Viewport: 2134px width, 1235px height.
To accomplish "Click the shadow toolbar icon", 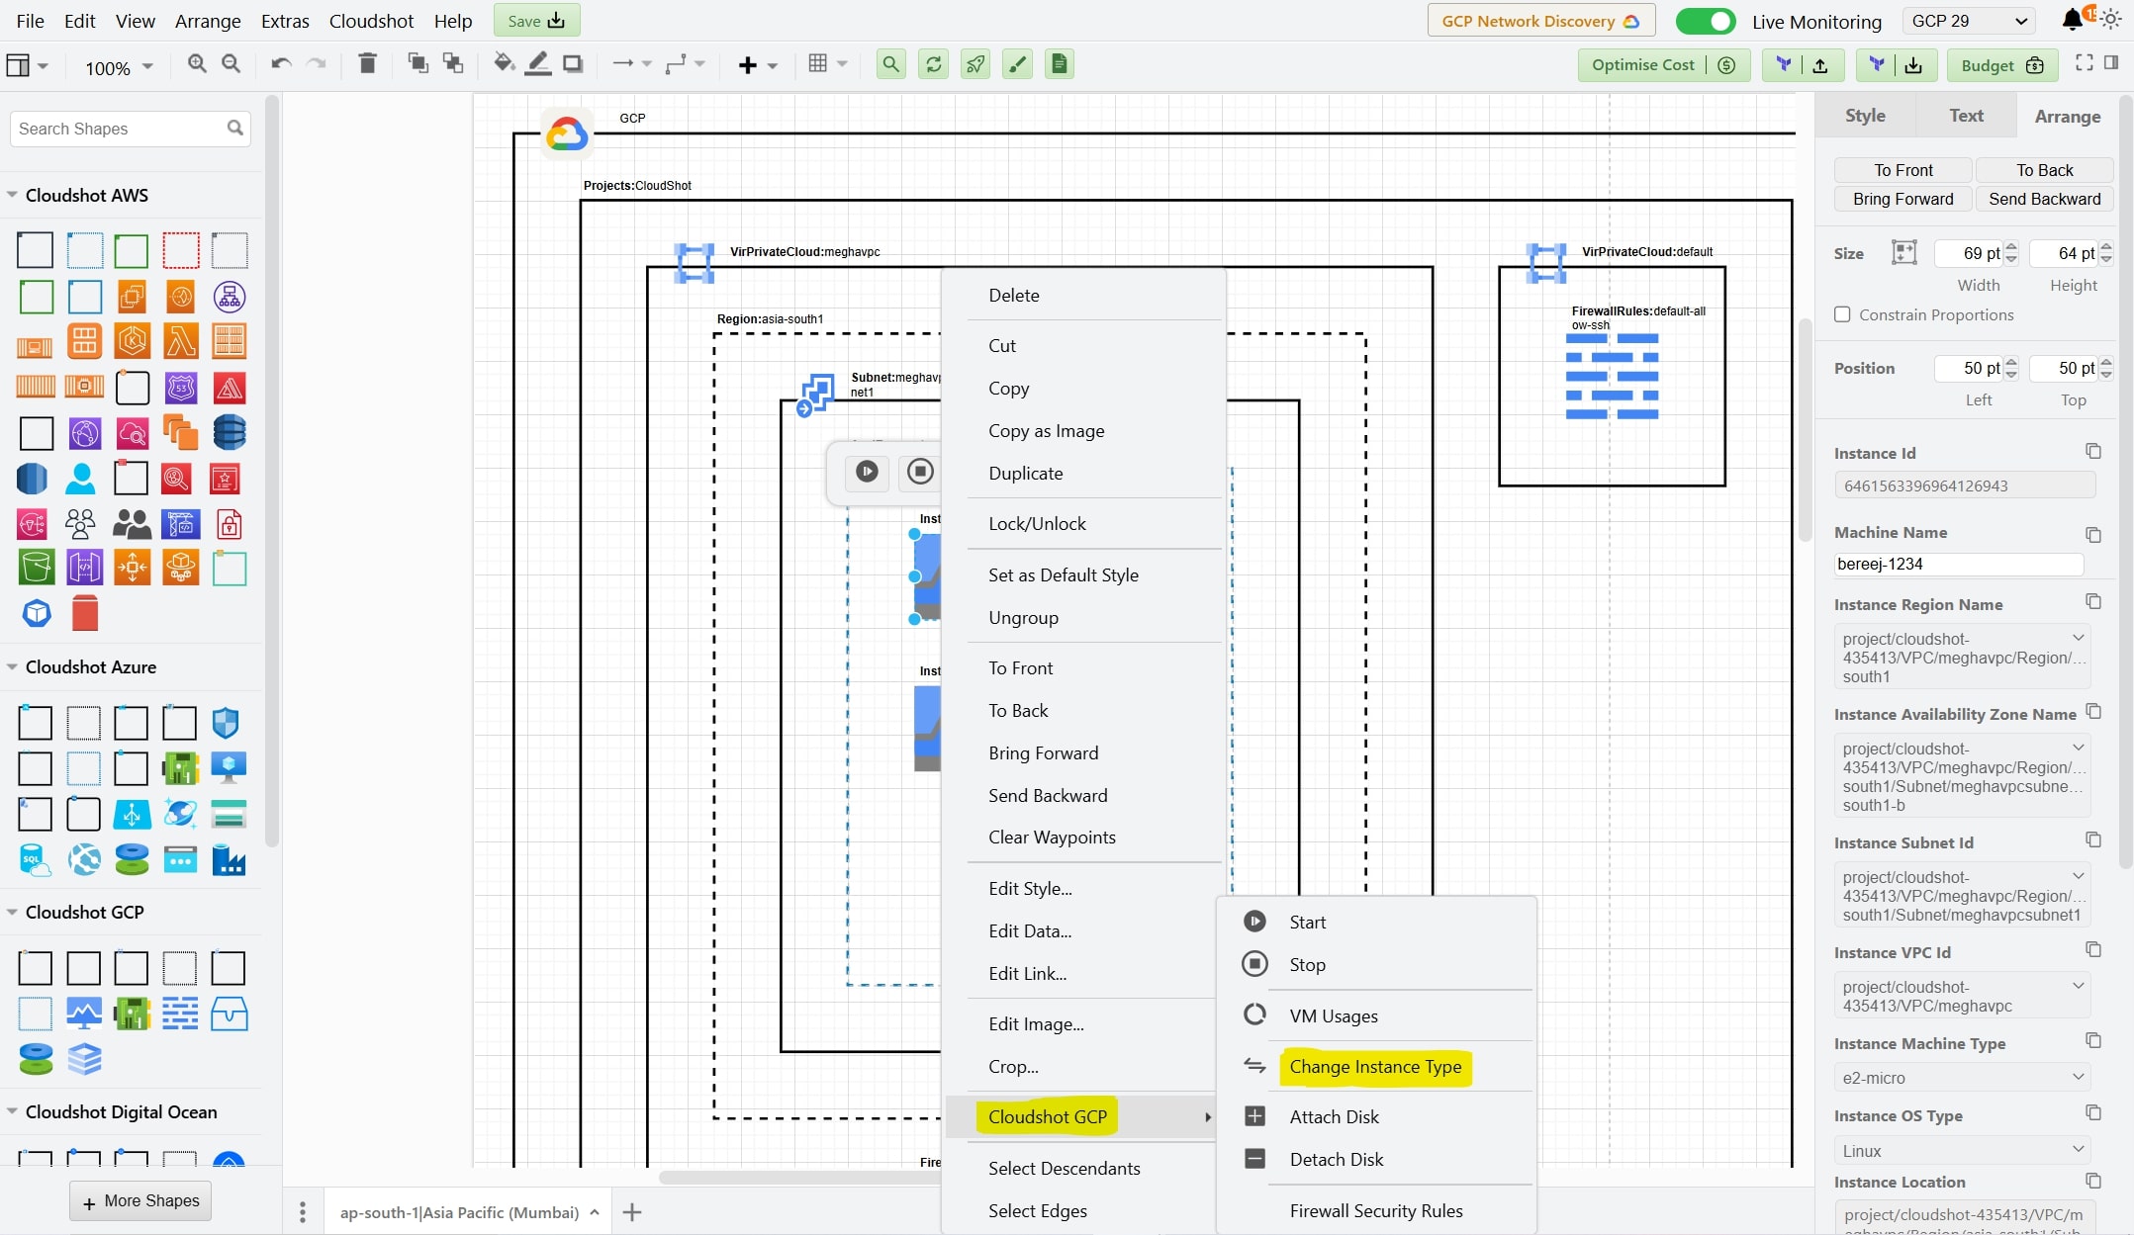I will click(573, 64).
